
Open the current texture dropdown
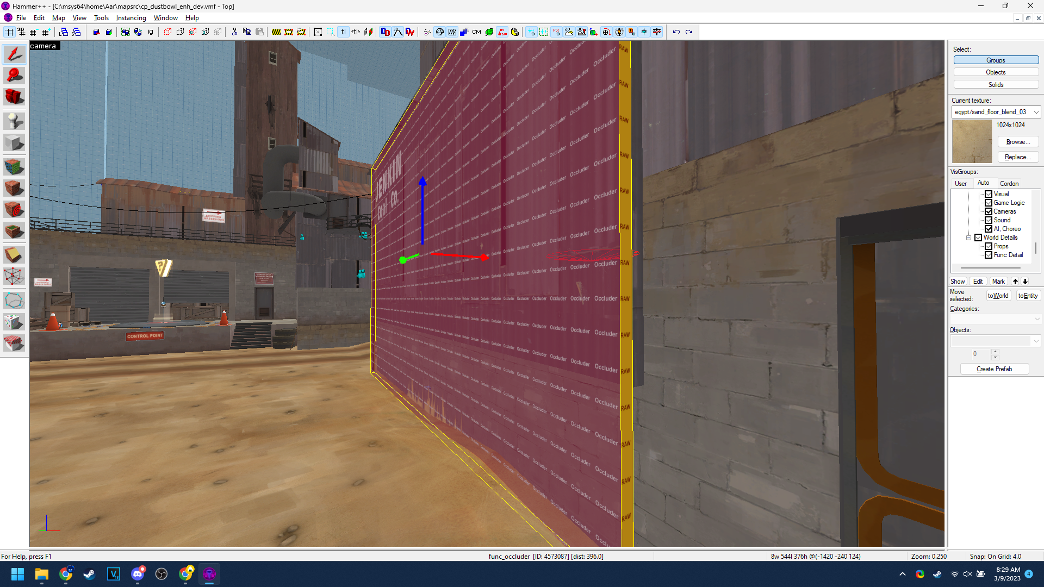1036,112
